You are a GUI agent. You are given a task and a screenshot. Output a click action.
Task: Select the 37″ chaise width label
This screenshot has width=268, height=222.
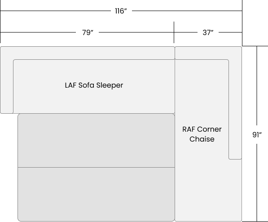click(208, 32)
